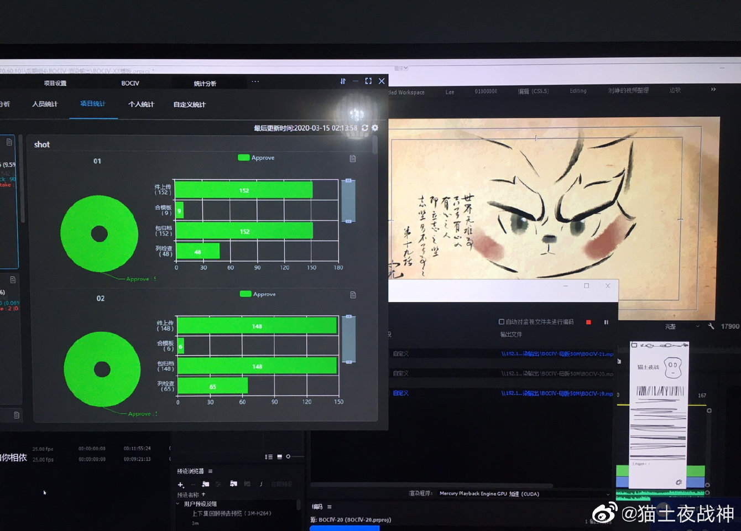The width and height of the screenshot is (741, 531).
Task: Open export document icon for shot 01 chart
Action: tap(353, 159)
